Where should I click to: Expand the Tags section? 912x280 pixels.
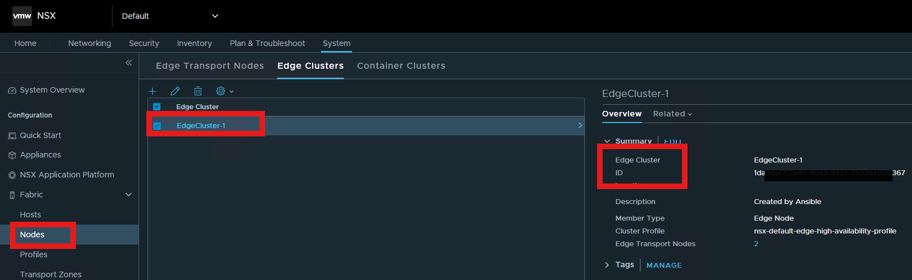[x=607, y=265]
